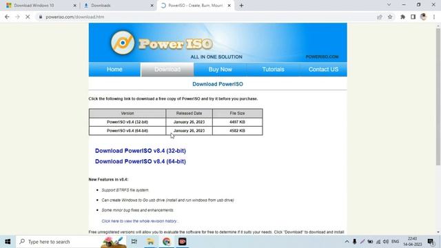Stop loading the page
The image size is (441, 248).
(28, 17)
